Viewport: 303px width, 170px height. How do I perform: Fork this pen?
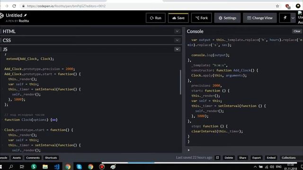coord(201,18)
